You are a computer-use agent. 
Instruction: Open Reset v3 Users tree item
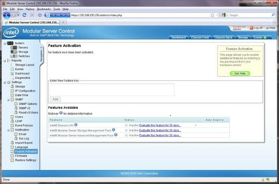pos(28,112)
